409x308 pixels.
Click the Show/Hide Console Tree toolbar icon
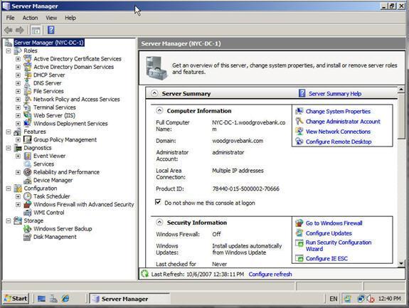36,31
